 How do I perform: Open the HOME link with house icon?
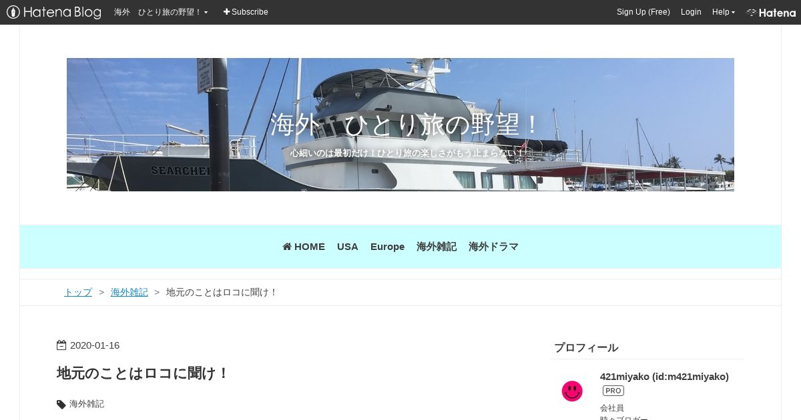click(304, 247)
